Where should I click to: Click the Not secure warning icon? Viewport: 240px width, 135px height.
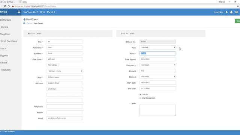13,6
